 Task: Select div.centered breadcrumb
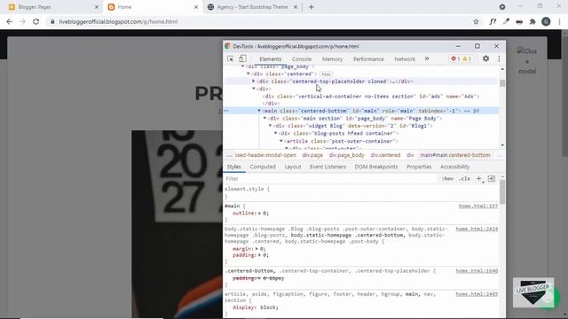(385, 155)
